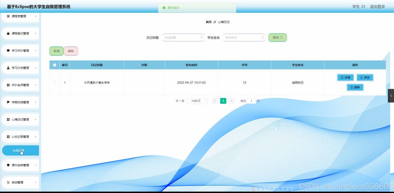Expand 学习计划管理 menu chevron
Viewport: 394px width, 193px height.
click(36, 68)
